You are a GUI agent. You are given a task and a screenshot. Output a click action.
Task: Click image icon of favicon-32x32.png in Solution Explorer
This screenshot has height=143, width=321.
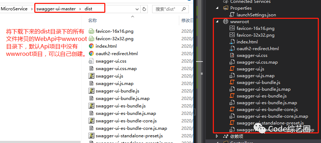[232, 35]
